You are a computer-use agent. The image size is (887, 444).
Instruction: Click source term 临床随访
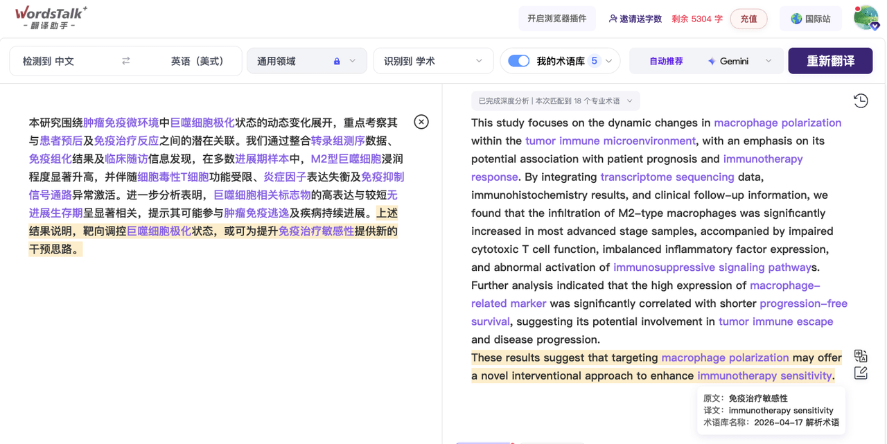126,159
